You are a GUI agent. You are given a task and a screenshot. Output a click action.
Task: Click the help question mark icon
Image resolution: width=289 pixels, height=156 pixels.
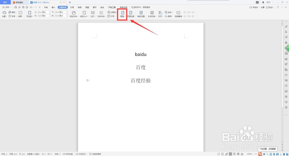click(278, 7)
